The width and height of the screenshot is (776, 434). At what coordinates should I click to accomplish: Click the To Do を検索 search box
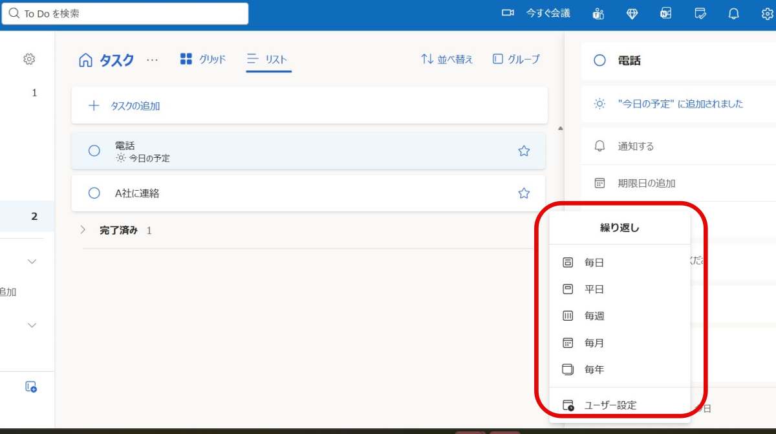click(125, 14)
